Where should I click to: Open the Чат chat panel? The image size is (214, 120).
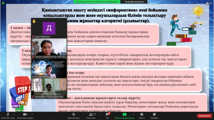tap(107, 116)
